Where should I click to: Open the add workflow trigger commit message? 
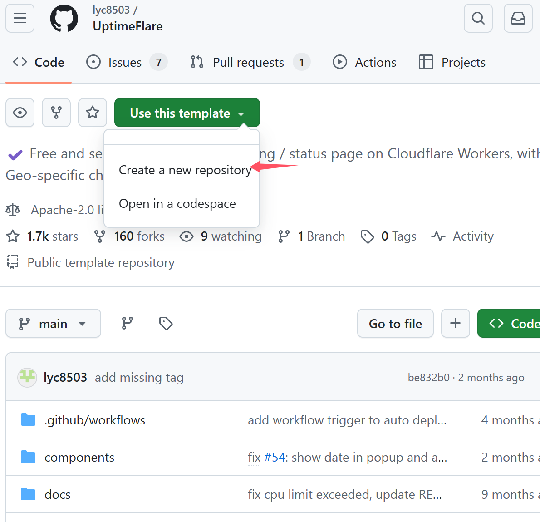tap(347, 420)
